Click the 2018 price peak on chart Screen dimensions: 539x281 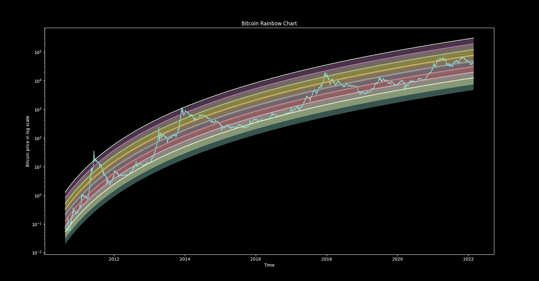click(x=325, y=72)
